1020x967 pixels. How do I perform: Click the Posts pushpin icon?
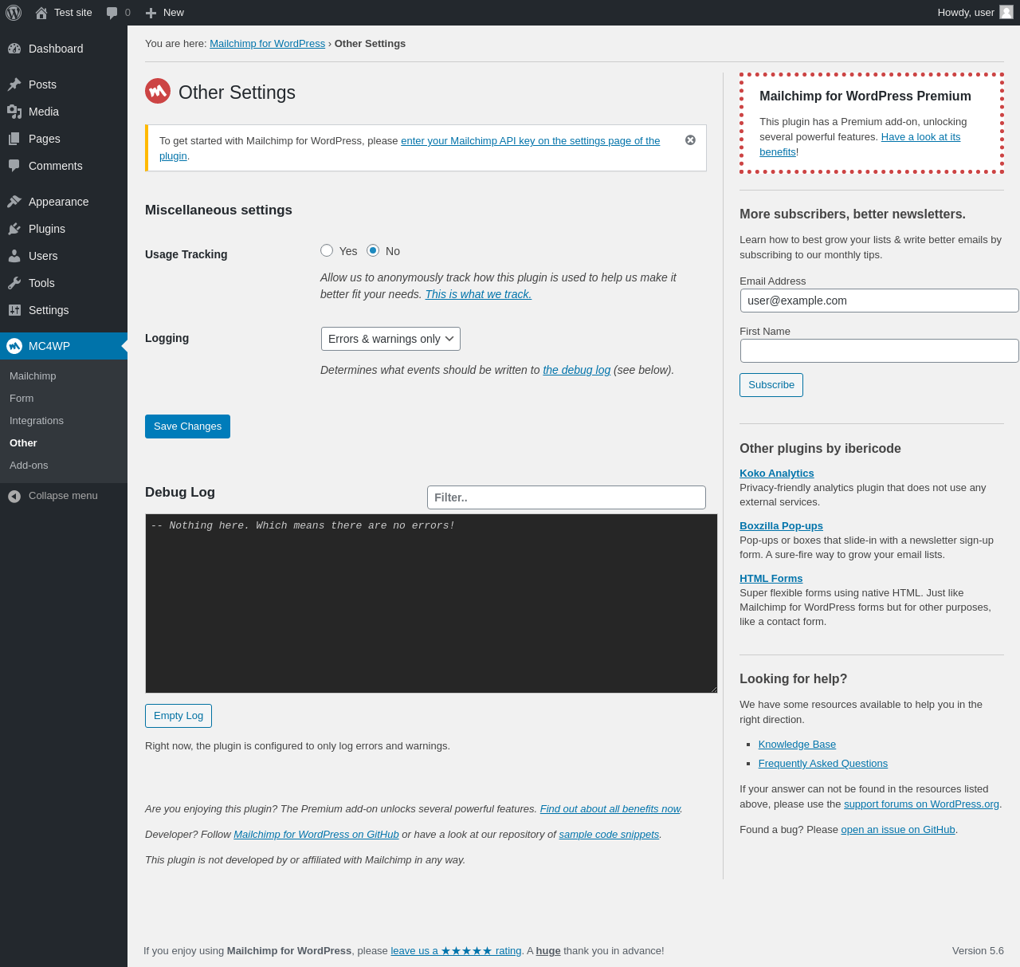[x=14, y=85]
